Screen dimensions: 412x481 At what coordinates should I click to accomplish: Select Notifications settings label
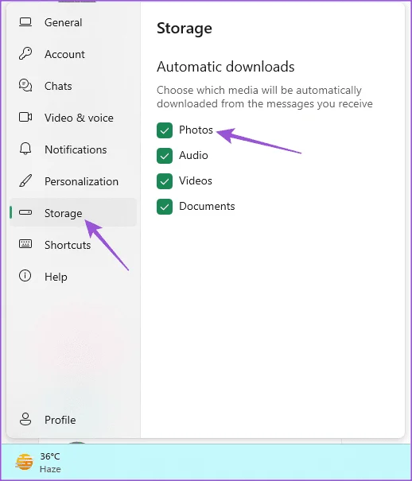[x=76, y=149]
